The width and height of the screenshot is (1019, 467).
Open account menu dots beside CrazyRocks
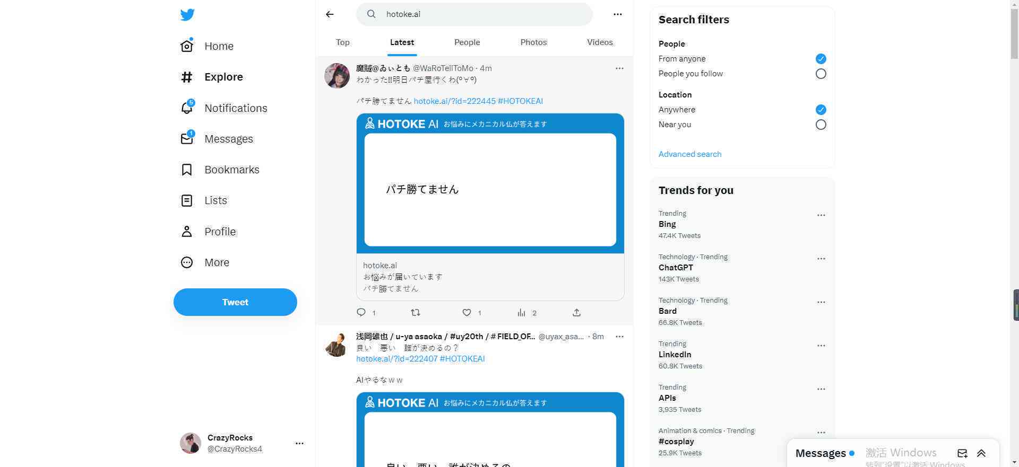299,443
